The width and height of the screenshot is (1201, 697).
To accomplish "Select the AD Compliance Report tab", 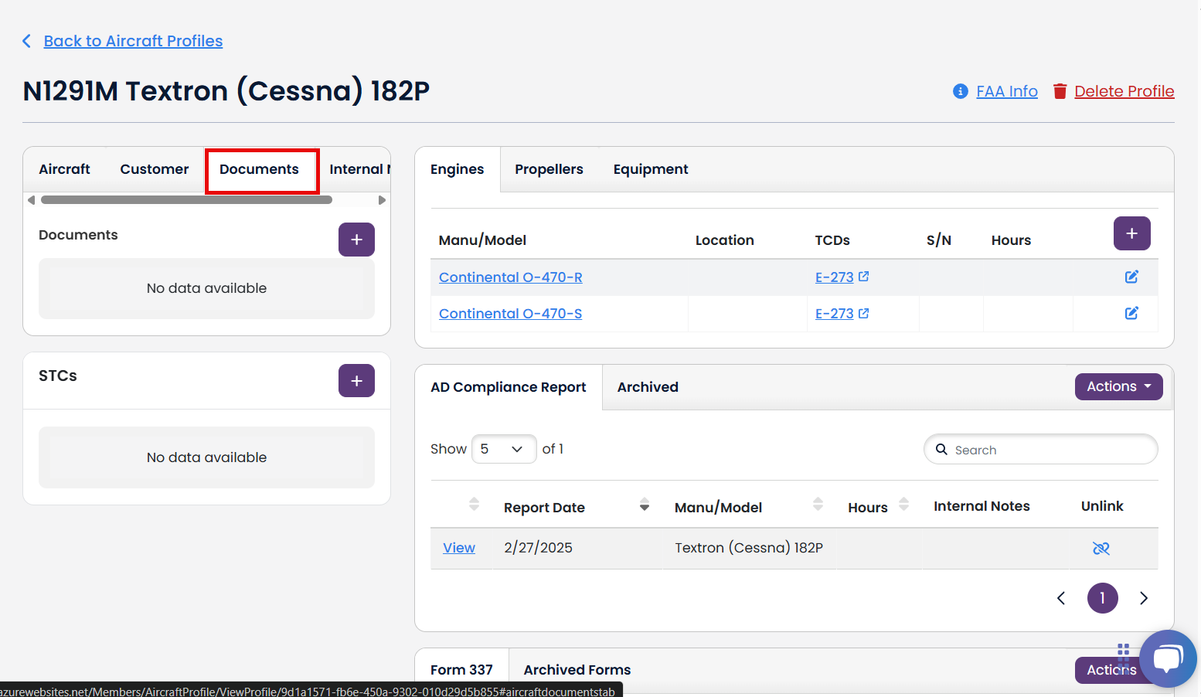I will click(x=509, y=387).
